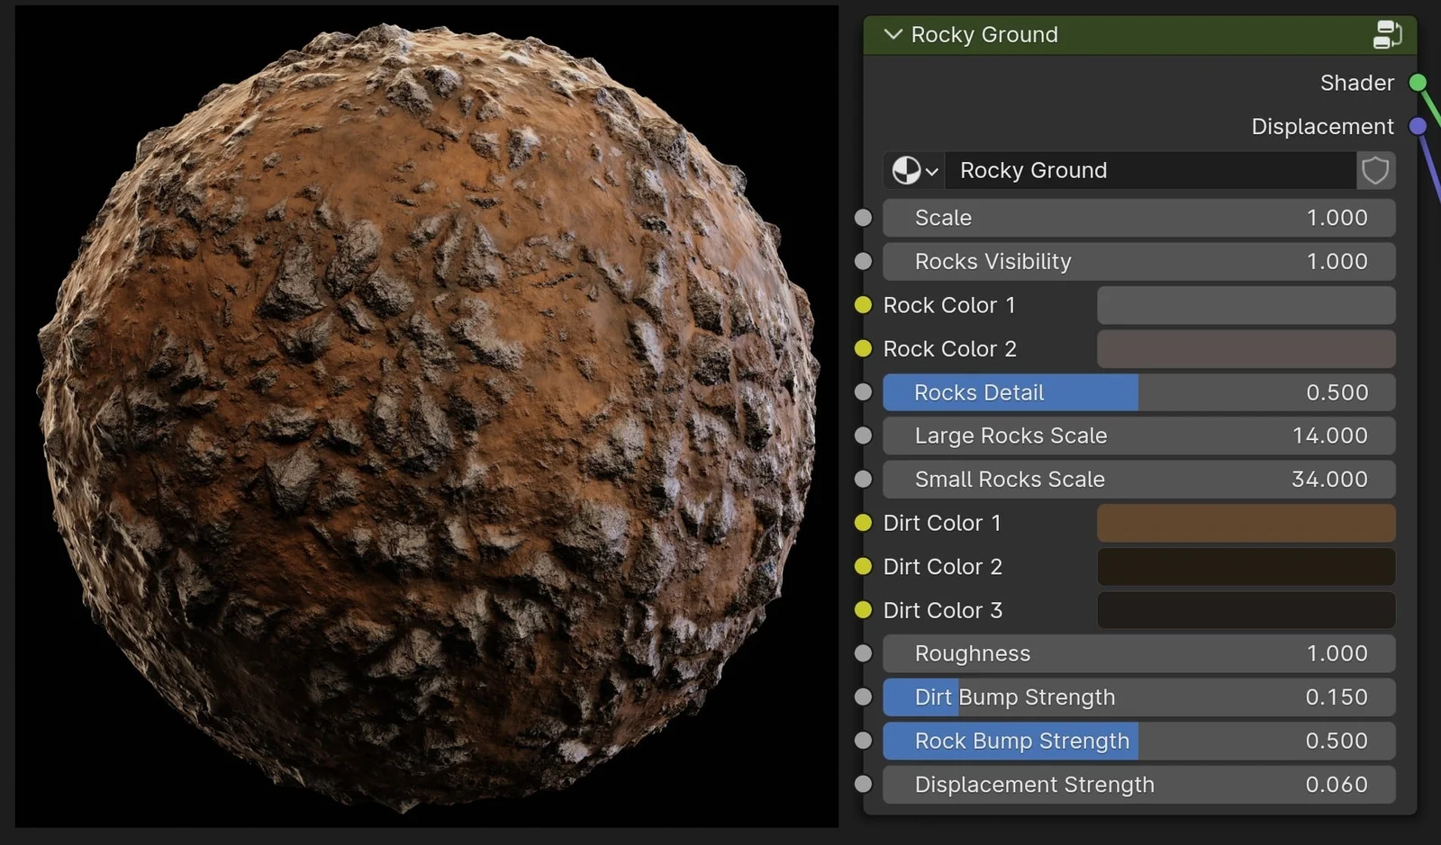
Task: Open the node group browse dropdown
Action: coord(932,170)
